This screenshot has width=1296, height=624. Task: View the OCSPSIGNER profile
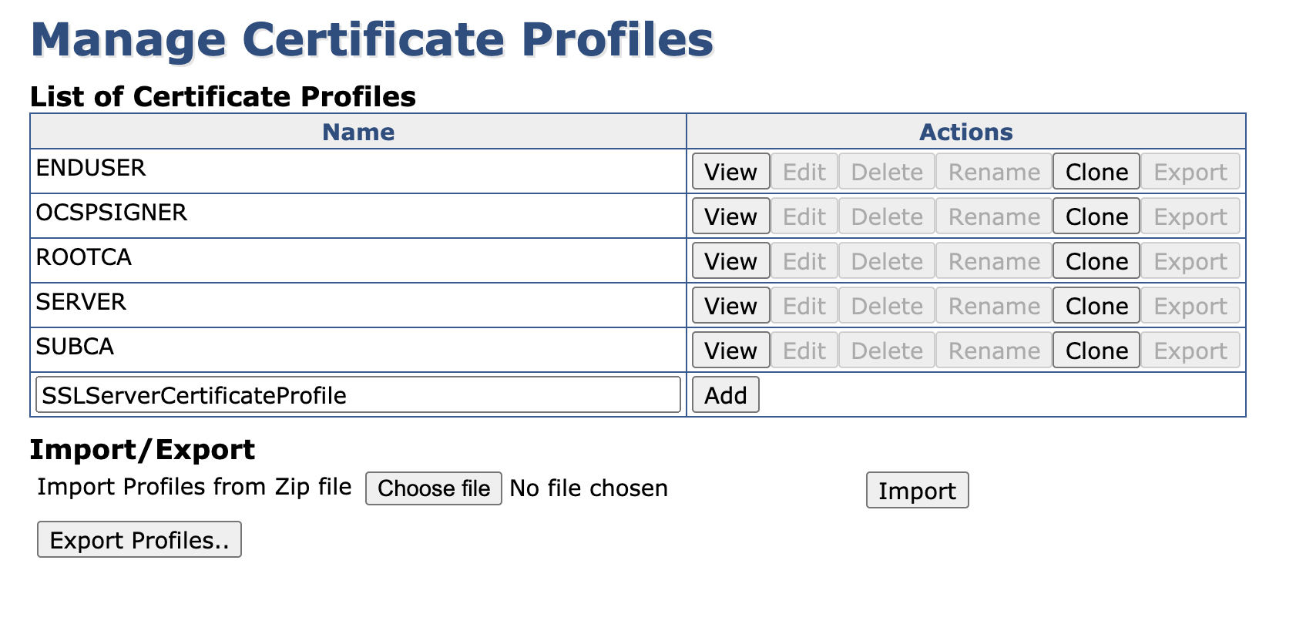(x=730, y=216)
